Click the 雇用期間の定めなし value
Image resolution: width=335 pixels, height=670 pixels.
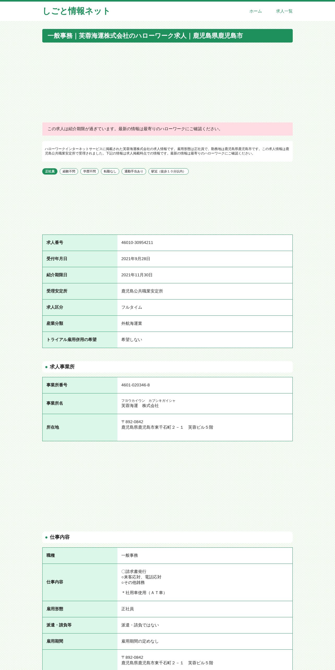coord(140,641)
